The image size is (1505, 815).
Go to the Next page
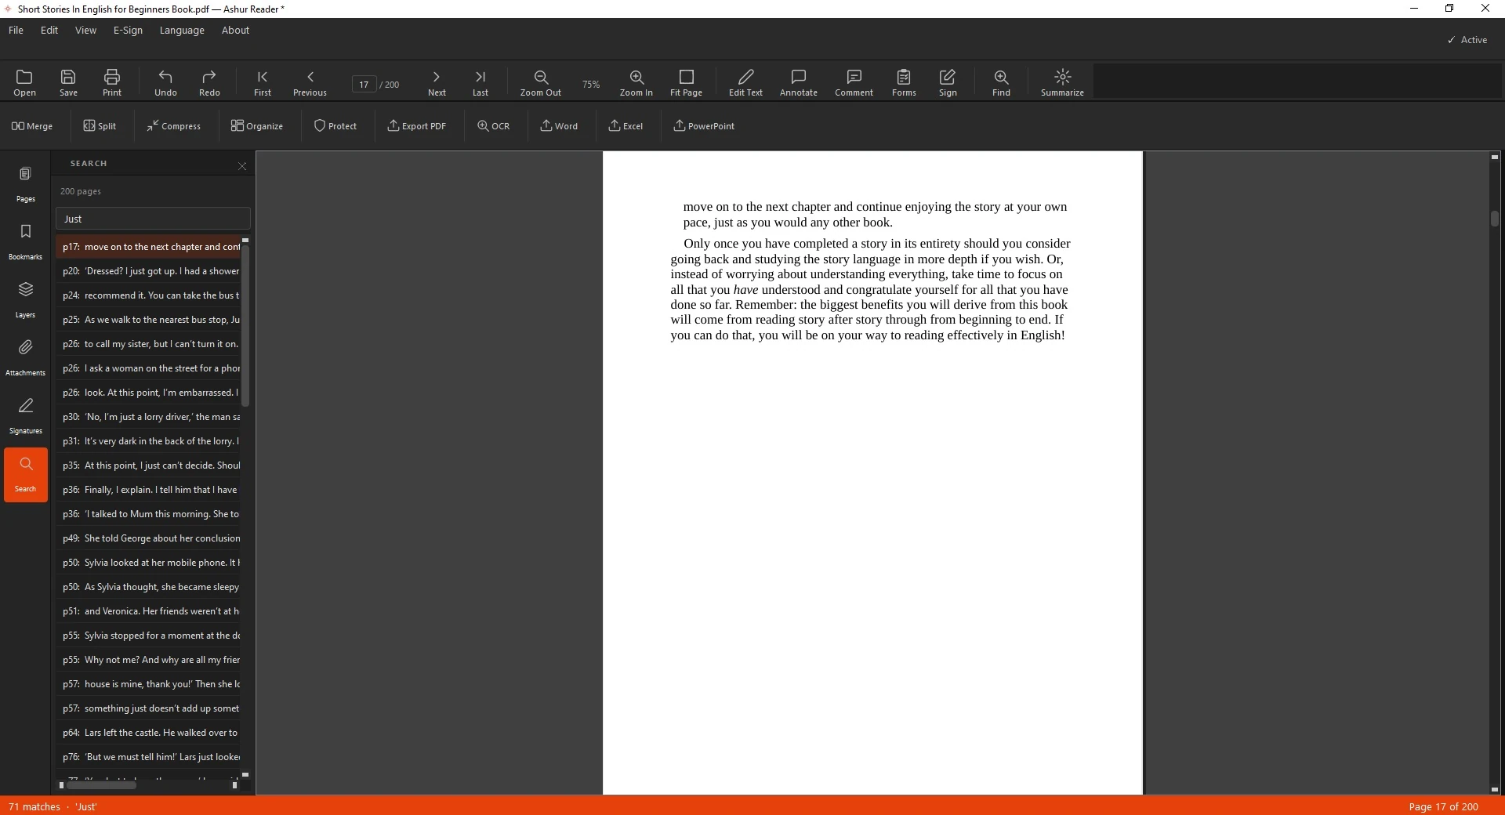pos(437,81)
